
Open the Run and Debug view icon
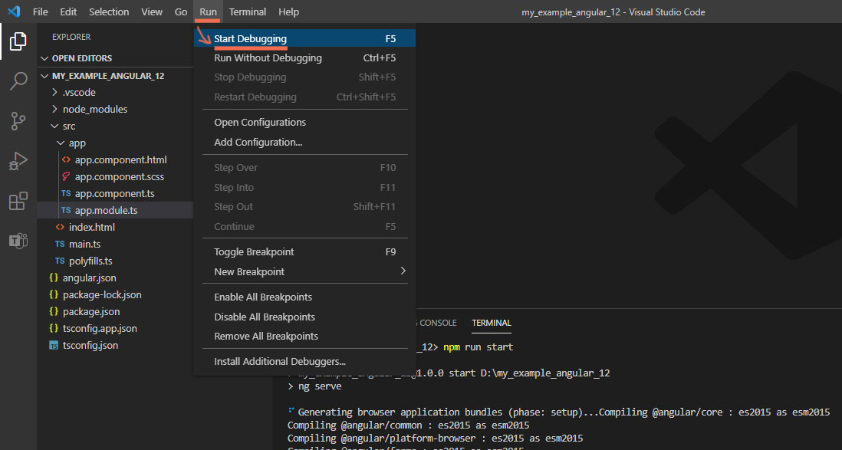tap(18, 161)
